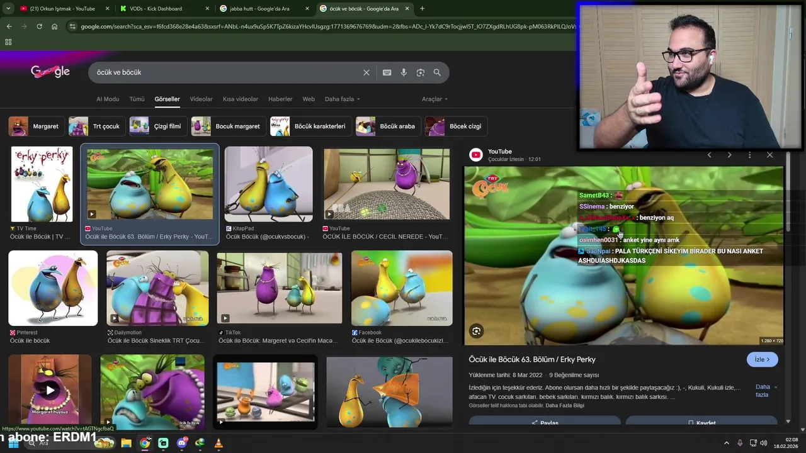Show next image in preview panel
Screen dimensions: 806x453
729,155
